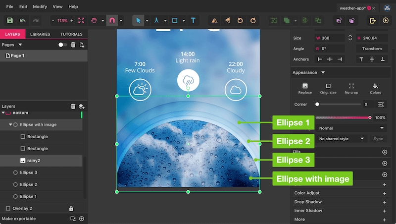
Task: Expand the Appearance section arrow
Action: click(x=323, y=72)
